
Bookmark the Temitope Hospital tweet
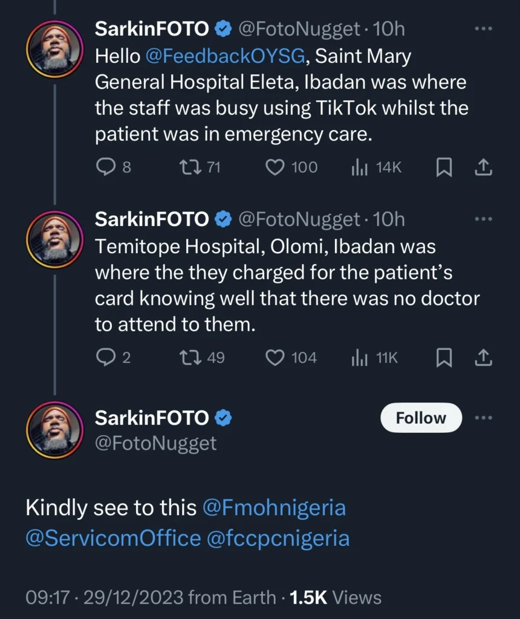click(x=444, y=357)
